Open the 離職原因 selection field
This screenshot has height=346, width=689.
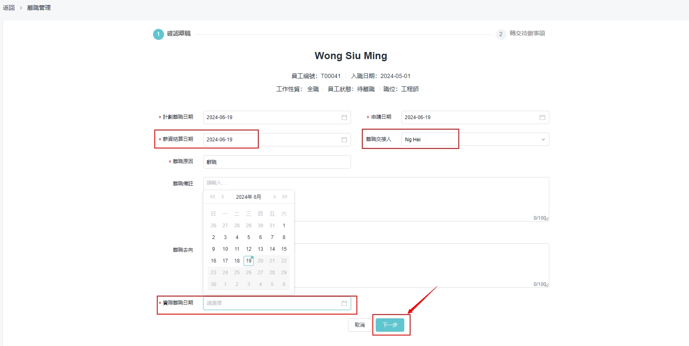tap(277, 162)
